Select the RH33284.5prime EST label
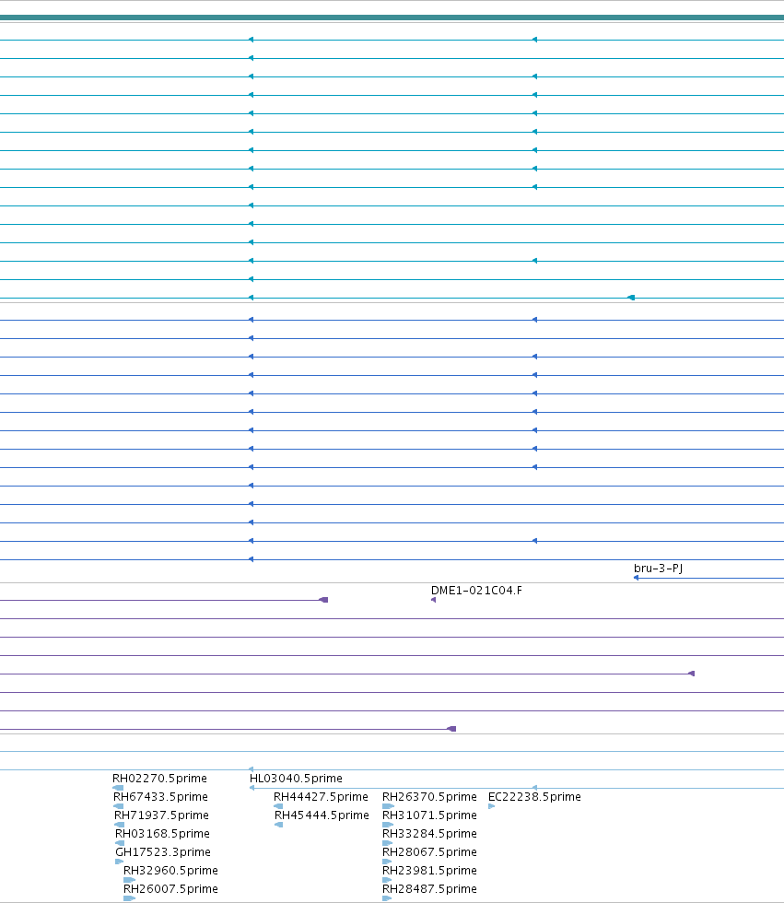784x903 pixels. click(429, 833)
